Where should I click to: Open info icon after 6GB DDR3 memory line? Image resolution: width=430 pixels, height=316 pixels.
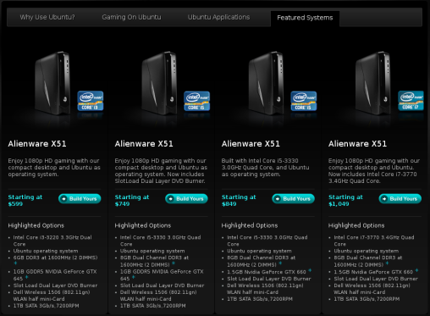(15, 263)
